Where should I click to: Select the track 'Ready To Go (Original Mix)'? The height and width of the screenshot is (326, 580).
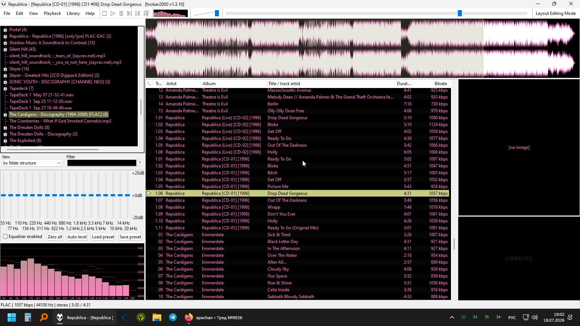tap(298, 228)
